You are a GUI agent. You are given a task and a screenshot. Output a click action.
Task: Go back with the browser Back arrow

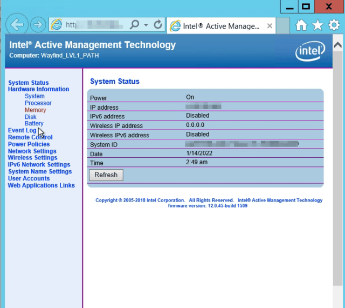17,24
